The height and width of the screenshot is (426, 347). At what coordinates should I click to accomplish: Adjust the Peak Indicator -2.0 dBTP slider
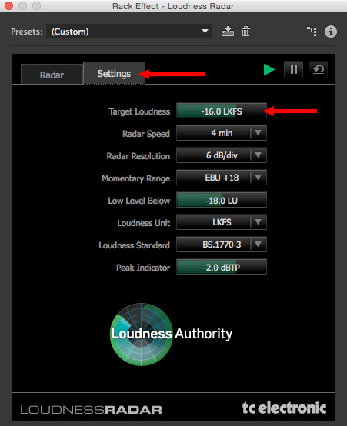(x=222, y=267)
